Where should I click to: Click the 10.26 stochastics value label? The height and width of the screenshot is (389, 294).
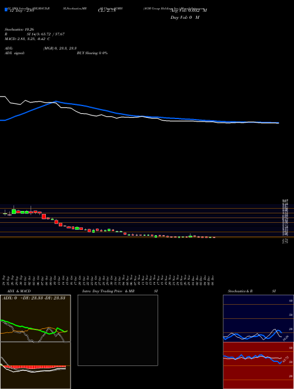(286, 338)
